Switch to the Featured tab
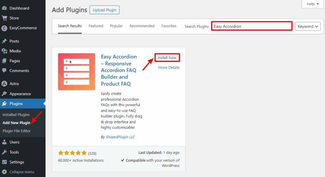This screenshot has width=325, height=177. pos(96,26)
